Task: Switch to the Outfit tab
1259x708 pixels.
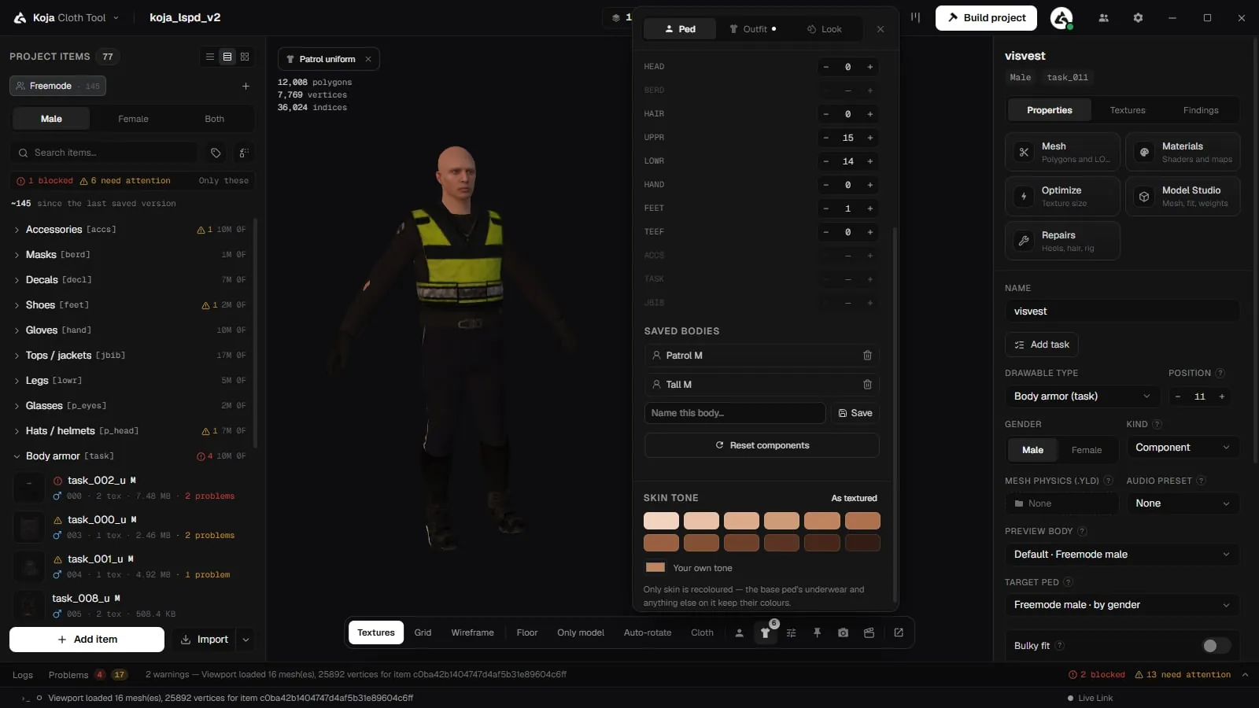Action: pyautogui.click(x=752, y=29)
